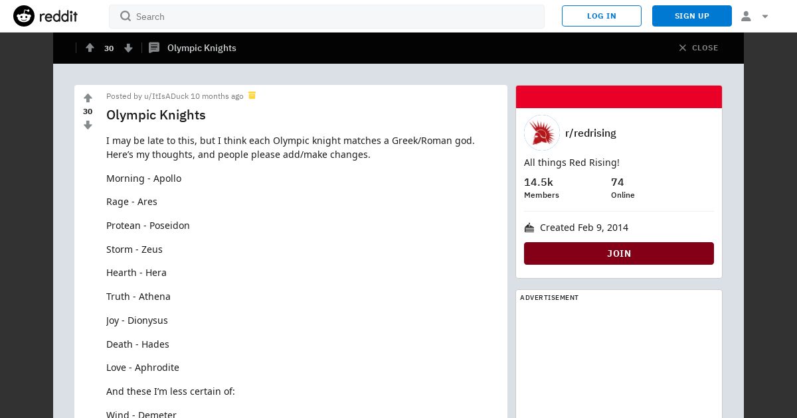797x418 pixels.
Task: Click the search magnifier icon
Action: pos(126,16)
